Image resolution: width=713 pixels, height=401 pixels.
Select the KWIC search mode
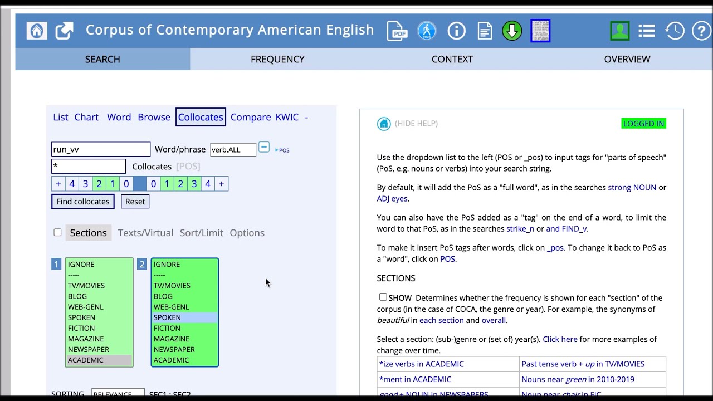pyautogui.click(x=287, y=117)
